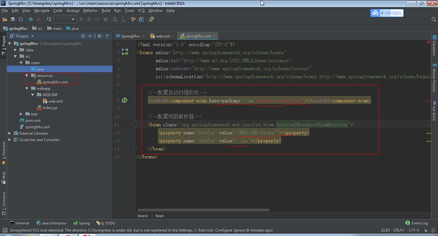Open Project Structure icon in toolbar
This screenshot has width=438, height=236.
(141, 19)
